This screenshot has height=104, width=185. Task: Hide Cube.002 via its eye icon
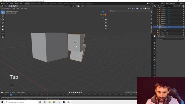[183, 27]
